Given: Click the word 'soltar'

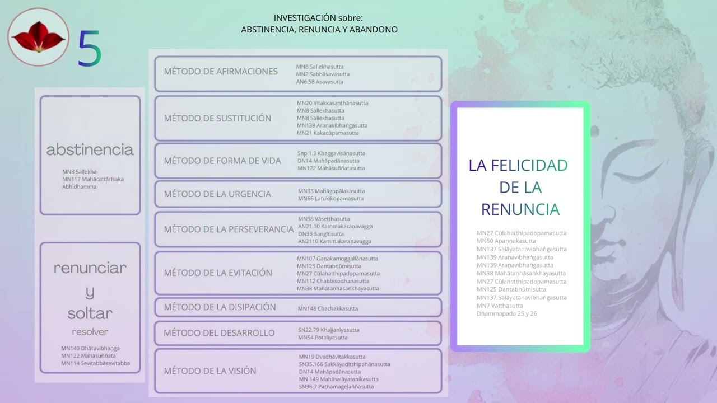Looking at the screenshot, I should pos(90,313).
